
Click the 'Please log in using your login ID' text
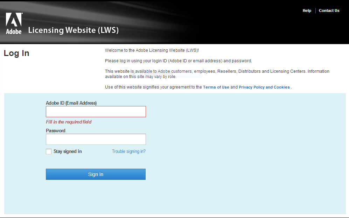(179, 61)
